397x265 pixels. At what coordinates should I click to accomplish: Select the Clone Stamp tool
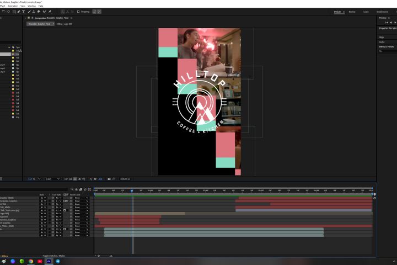[34, 12]
